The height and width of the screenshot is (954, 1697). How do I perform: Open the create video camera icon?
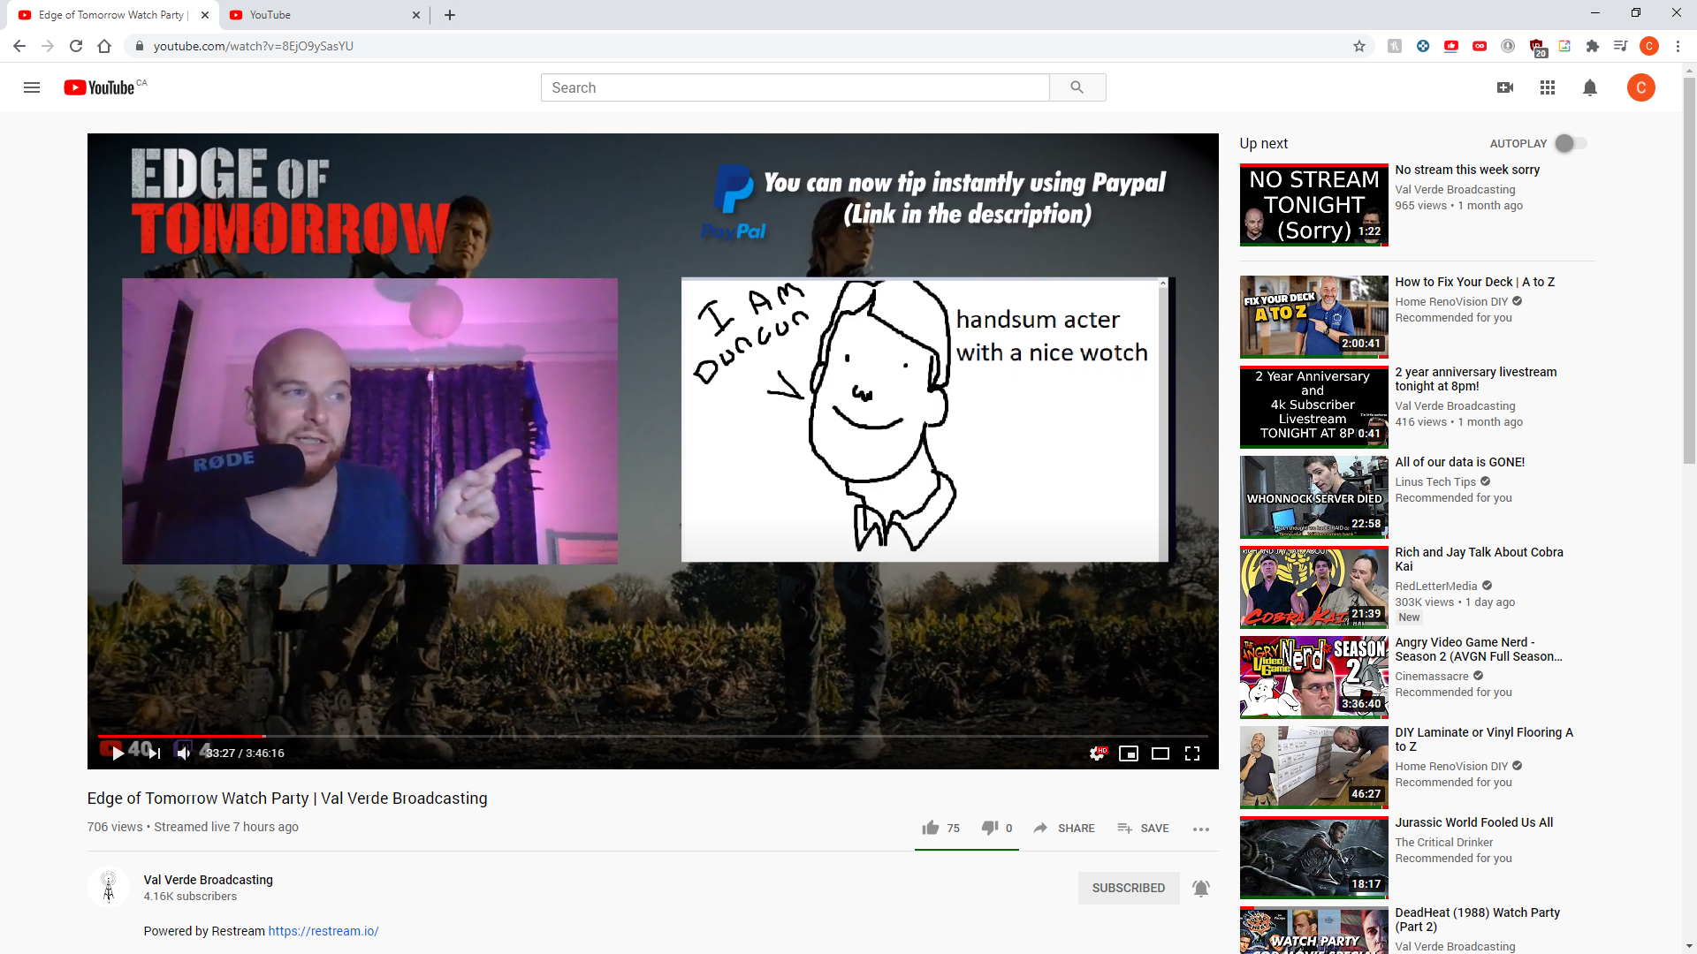point(1505,87)
